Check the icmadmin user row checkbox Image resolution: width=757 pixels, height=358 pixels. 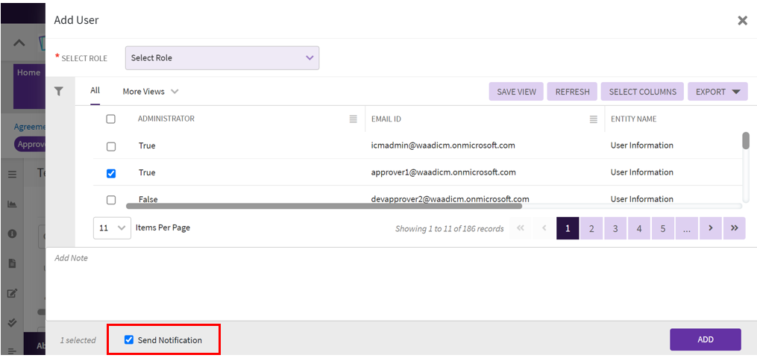click(111, 146)
